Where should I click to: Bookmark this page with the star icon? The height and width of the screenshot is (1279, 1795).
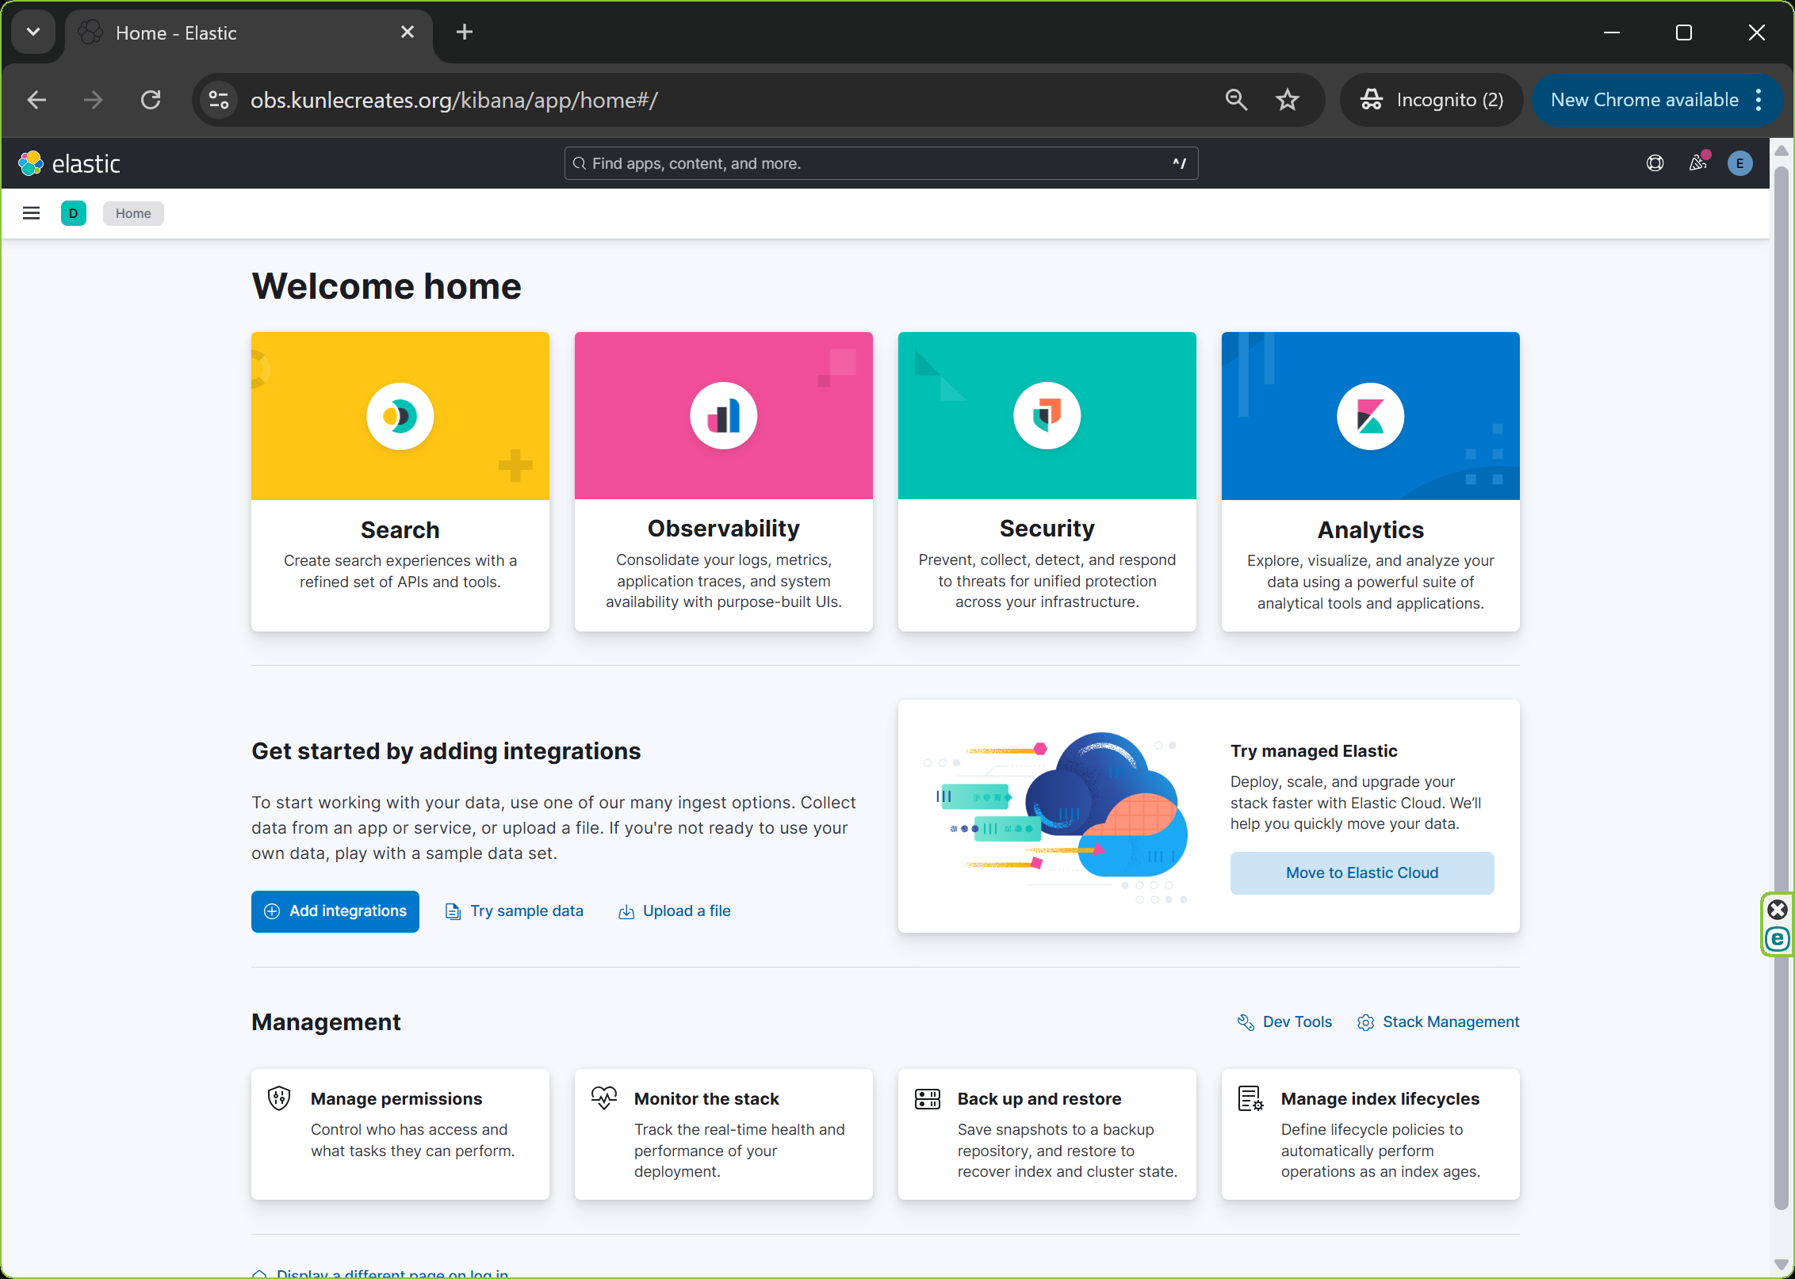point(1287,100)
